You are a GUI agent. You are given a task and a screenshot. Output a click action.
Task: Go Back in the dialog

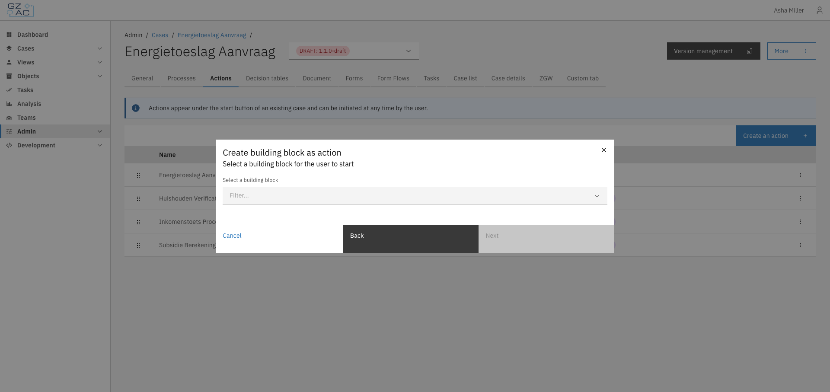pyautogui.click(x=411, y=239)
